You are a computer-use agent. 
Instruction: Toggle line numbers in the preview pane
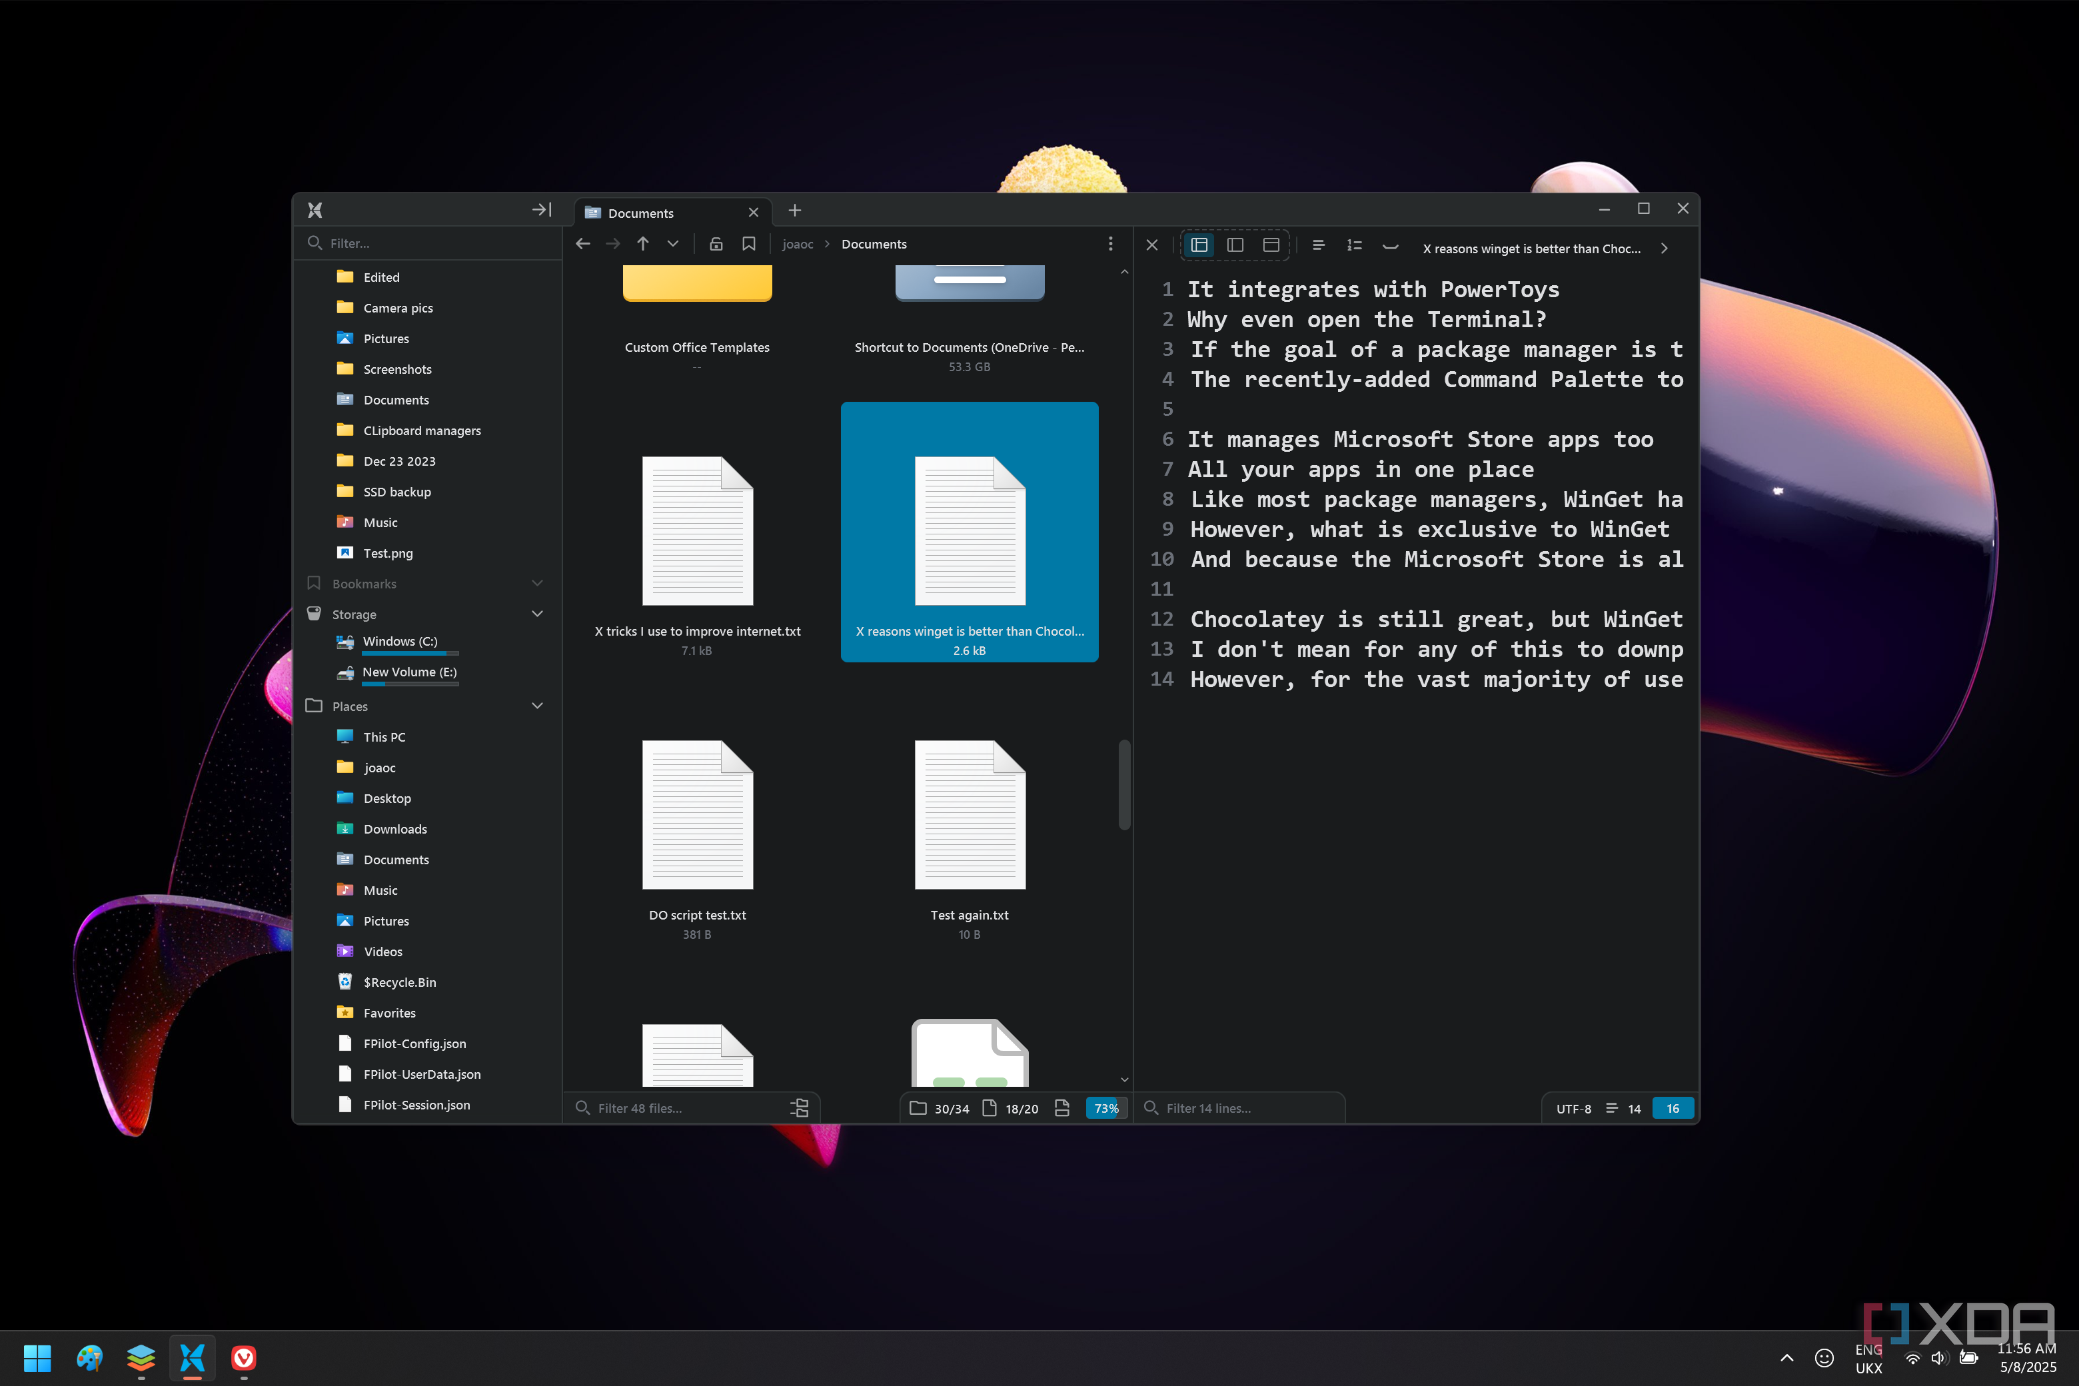tap(1353, 246)
